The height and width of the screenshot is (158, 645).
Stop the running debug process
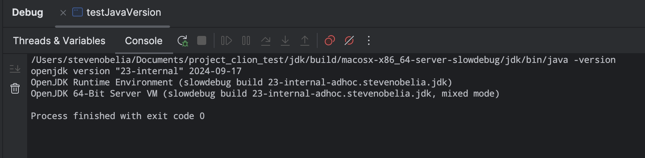202,40
